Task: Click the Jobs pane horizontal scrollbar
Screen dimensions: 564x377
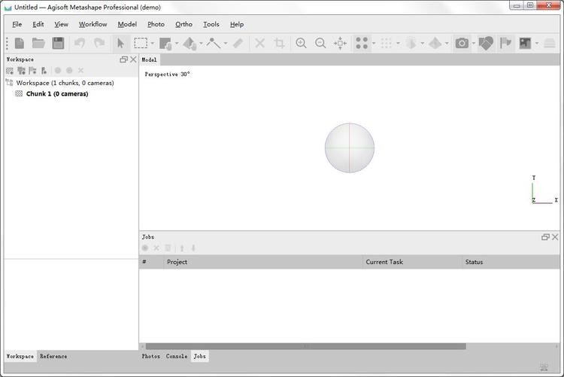Action: (x=306, y=346)
